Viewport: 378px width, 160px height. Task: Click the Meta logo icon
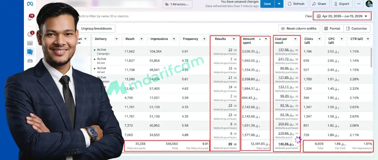(x=30, y=4)
